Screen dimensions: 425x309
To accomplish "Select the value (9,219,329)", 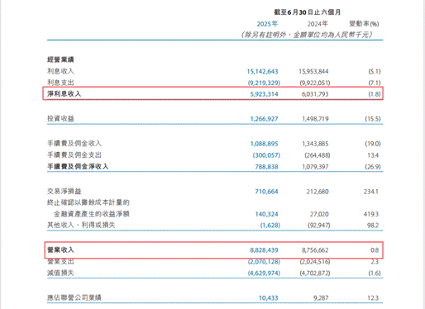I will 264,83.
